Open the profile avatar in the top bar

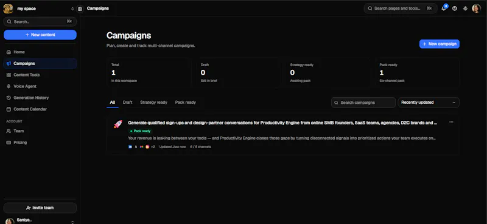(476, 8)
